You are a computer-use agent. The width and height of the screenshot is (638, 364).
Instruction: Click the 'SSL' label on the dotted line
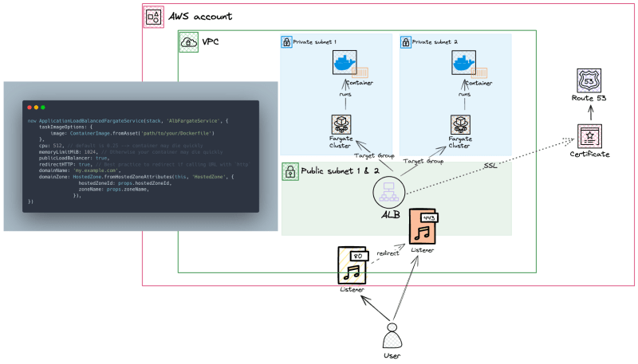point(490,166)
